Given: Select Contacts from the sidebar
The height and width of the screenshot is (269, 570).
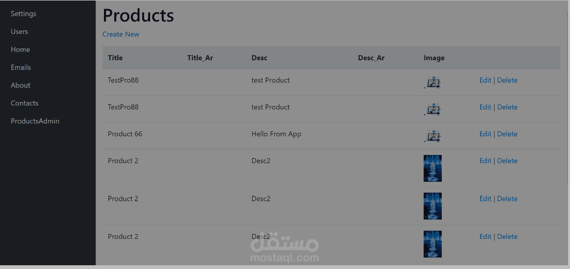Looking at the screenshot, I should point(24,103).
